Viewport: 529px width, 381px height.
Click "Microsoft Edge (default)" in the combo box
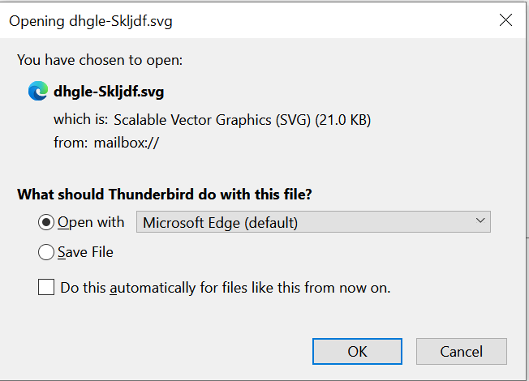(x=219, y=222)
